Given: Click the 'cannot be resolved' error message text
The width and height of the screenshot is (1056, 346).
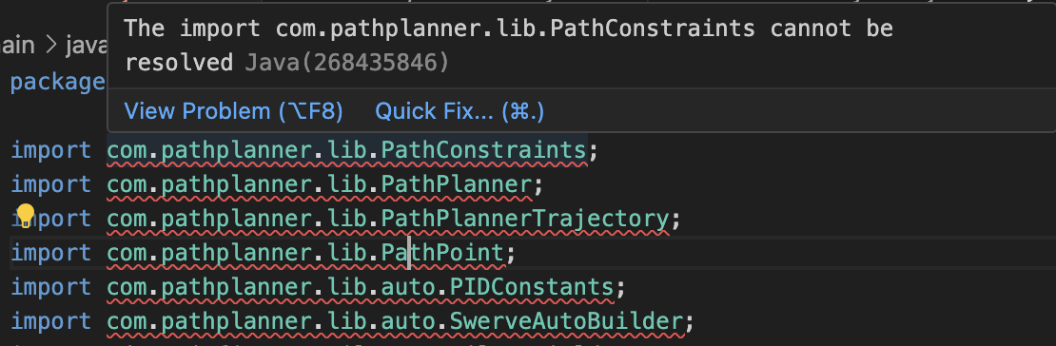Looking at the screenshot, I should coord(831,29).
